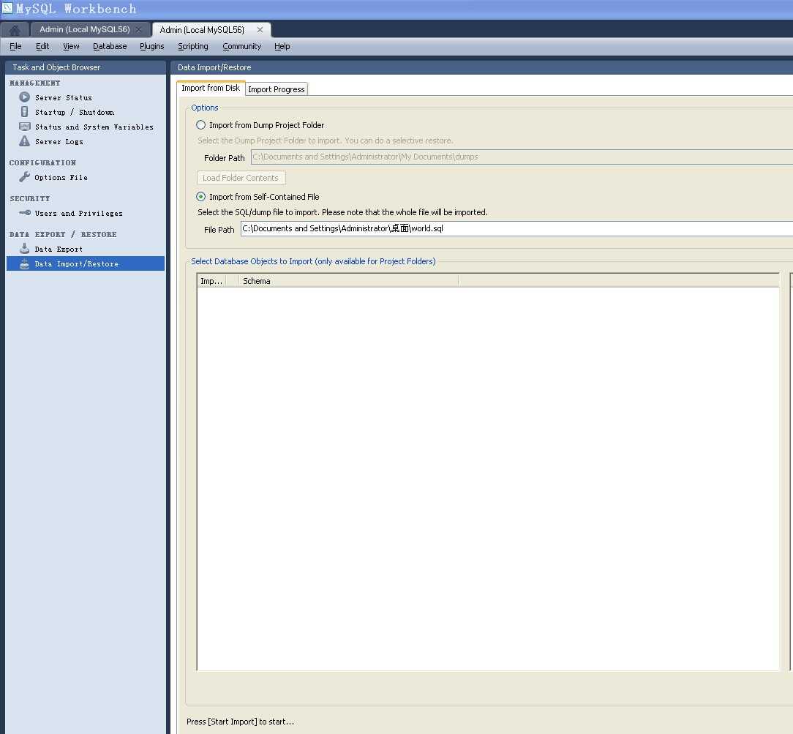
Task: Click the Imp... column header
Action: pos(211,281)
